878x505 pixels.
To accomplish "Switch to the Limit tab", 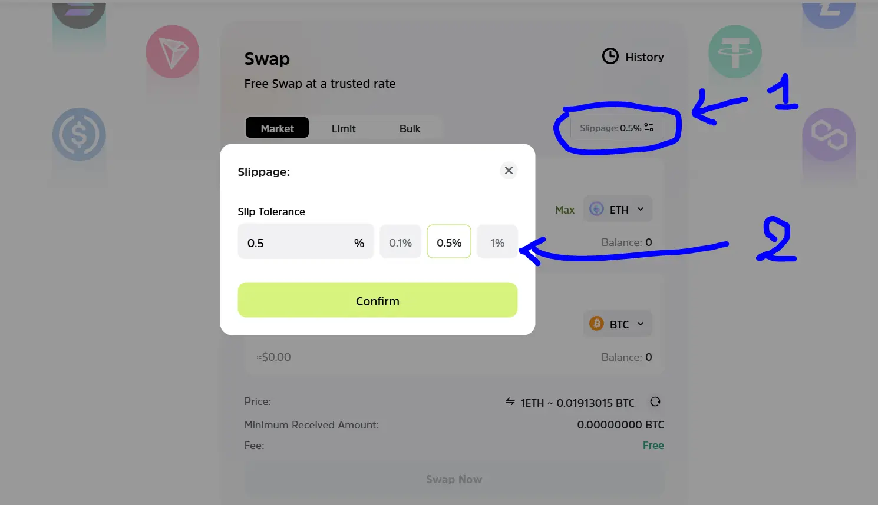I will [344, 128].
